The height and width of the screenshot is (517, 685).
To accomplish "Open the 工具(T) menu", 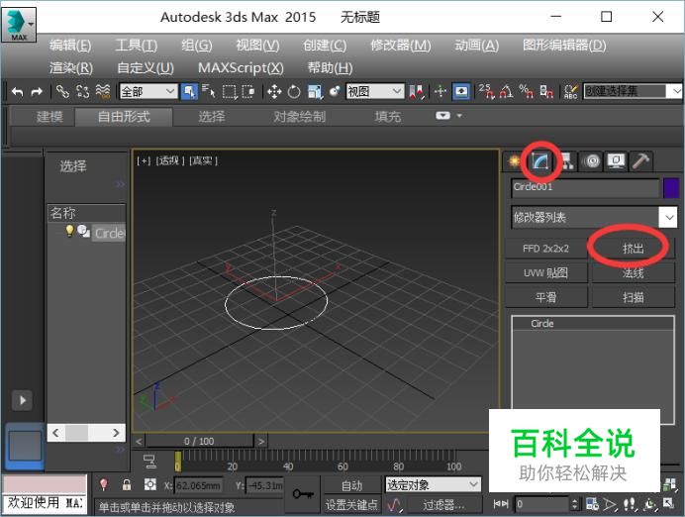I will [136, 45].
